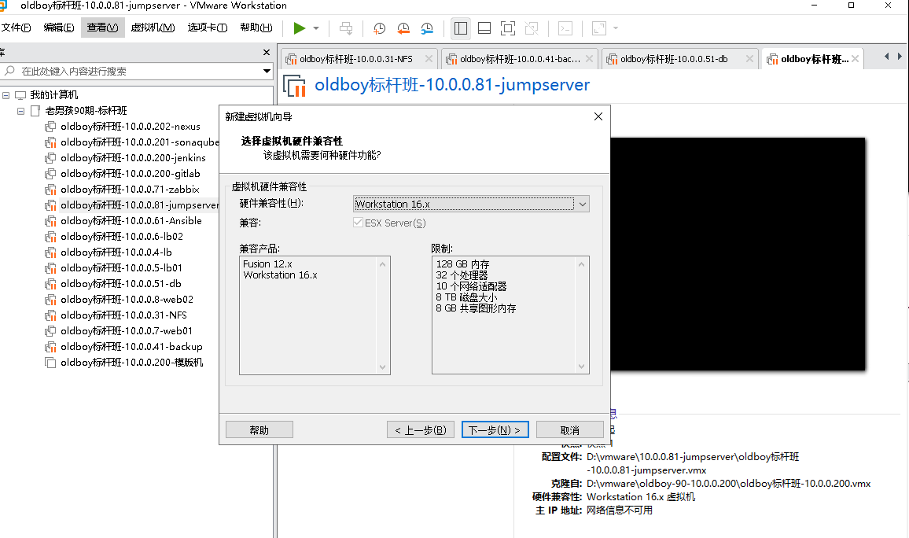
Task: Click the 取消 button in wizard
Action: (570, 430)
